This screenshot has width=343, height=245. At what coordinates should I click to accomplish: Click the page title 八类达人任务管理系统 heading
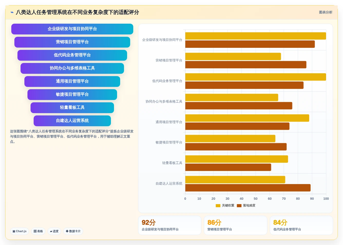pos(77,12)
